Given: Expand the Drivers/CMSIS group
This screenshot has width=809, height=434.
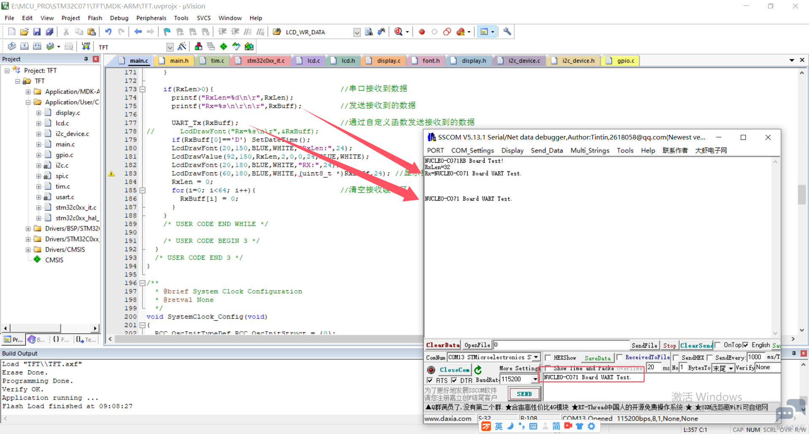Looking at the screenshot, I should (28, 249).
